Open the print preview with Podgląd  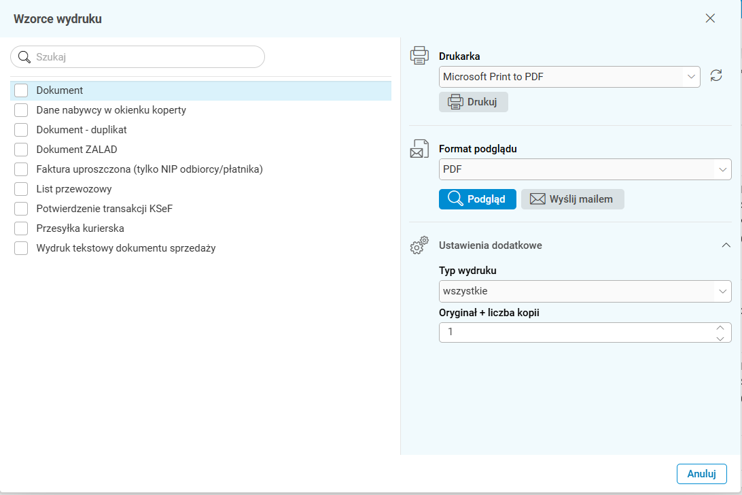[x=477, y=199]
